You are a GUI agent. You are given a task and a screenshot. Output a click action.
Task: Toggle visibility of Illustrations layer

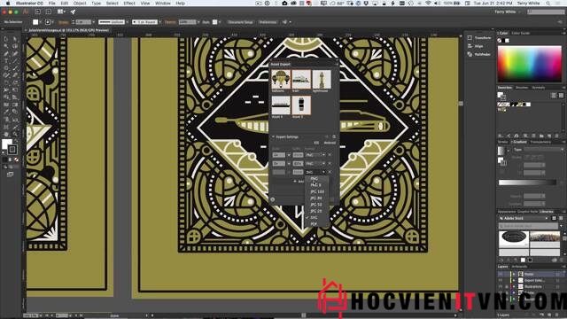click(501, 286)
